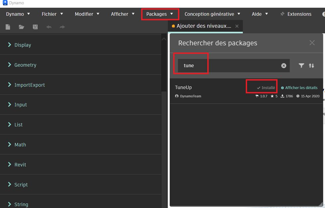Open the Packages menu
Viewport: 325px width, 208px height.
[x=160, y=14]
